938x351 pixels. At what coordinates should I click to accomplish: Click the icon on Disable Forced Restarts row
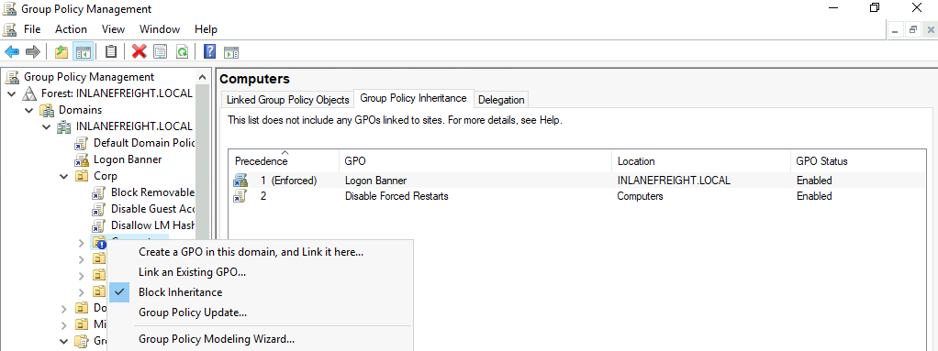pyautogui.click(x=240, y=196)
